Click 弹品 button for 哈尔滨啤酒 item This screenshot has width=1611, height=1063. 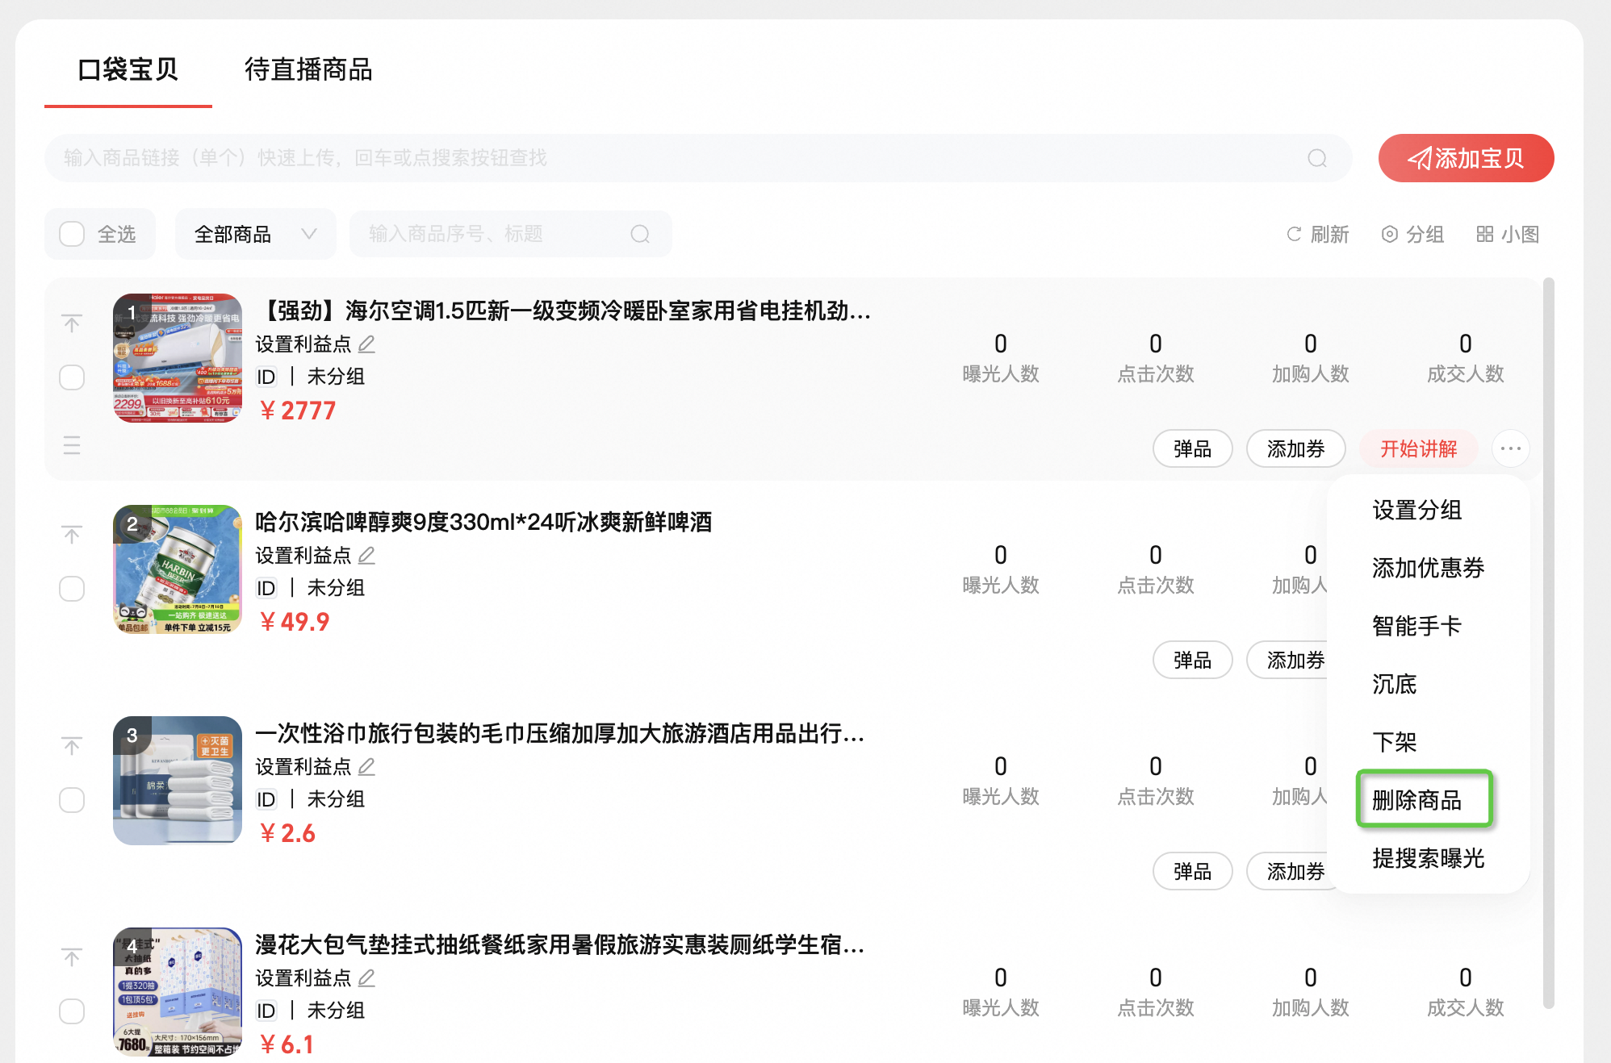pos(1192,660)
